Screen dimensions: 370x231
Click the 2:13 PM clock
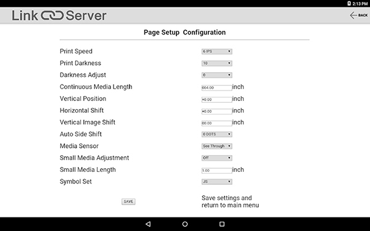(x=360, y=4)
